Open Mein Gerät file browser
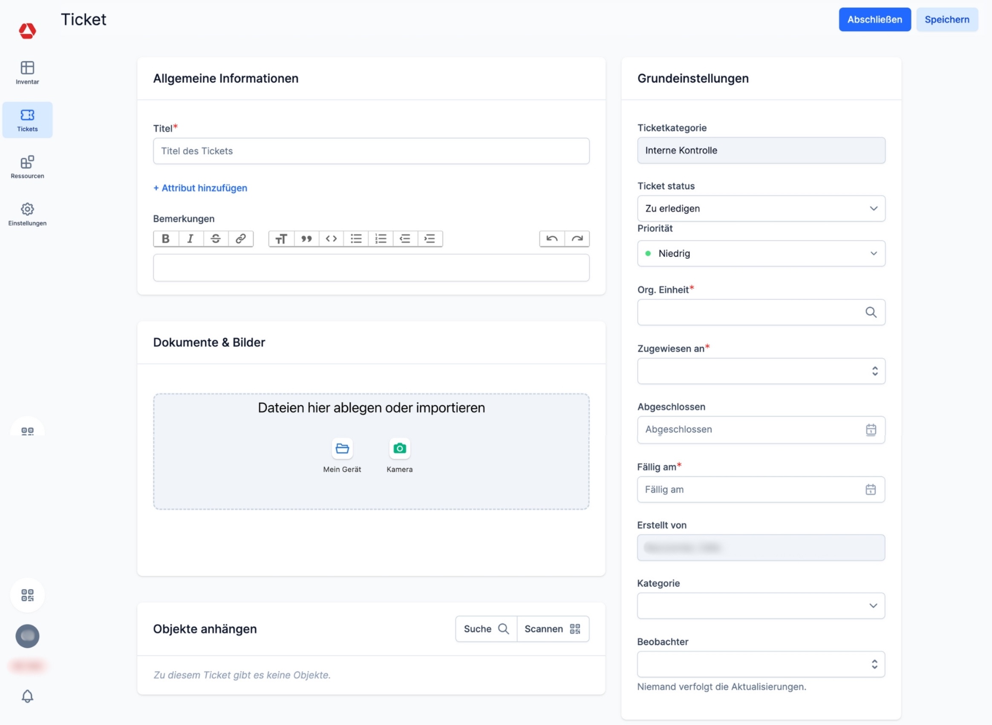 coord(342,449)
